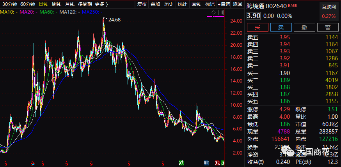The height and width of the screenshot is (167, 341).
Task: Click the 量比 value 1.00
Action: [x=333, y=117]
